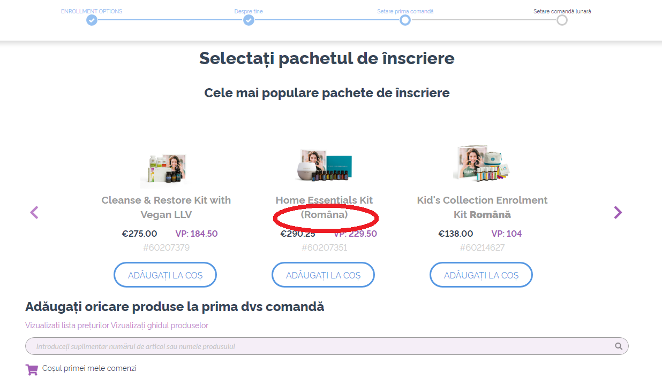
Task: Click the Despre tine step checkmark
Action: (249, 20)
